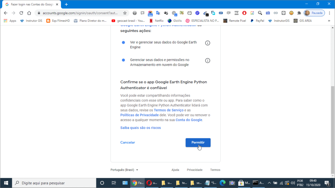Open the notification center icon
This screenshot has height=188, width=335.
pyautogui.click(x=327, y=183)
